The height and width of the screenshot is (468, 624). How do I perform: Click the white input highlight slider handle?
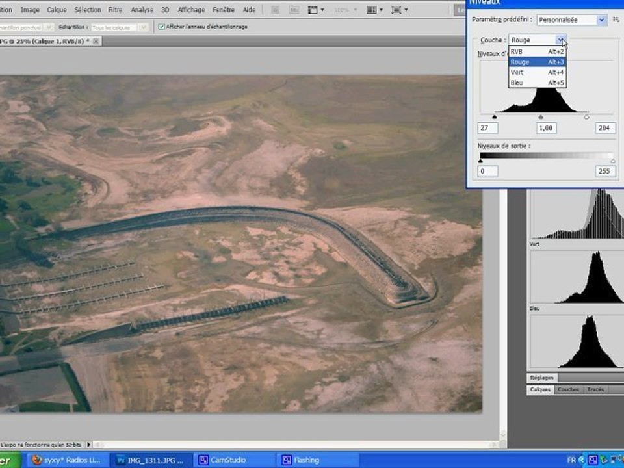[x=586, y=117]
